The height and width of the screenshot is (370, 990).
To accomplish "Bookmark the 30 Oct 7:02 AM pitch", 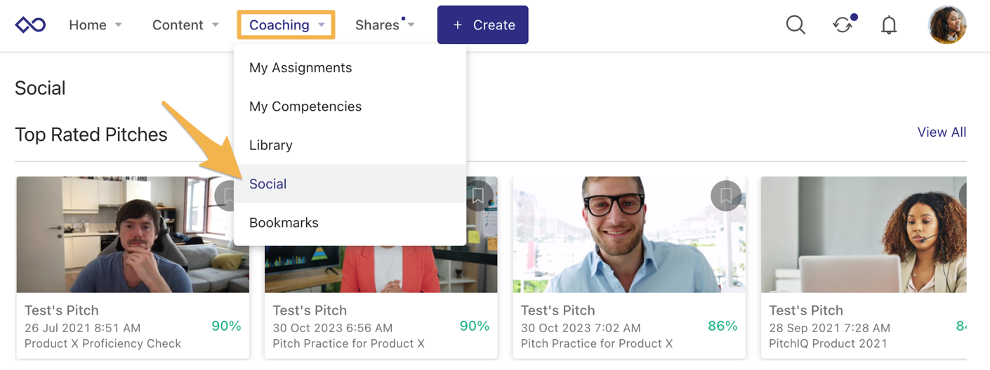I will pyautogui.click(x=726, y=196).
